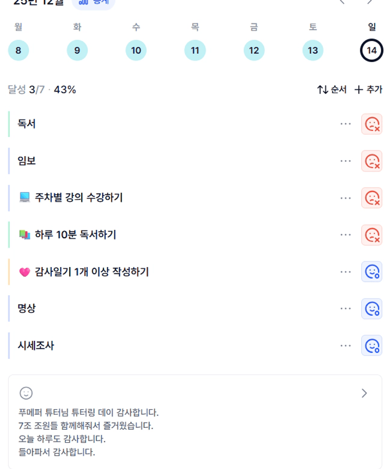The width and height of the screenshot is (391, 469).
Task: Click the smiley icon in the note card
Action: click(x=26, y=393)
